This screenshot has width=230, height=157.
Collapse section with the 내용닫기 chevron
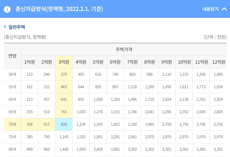[x=224, y=9]
